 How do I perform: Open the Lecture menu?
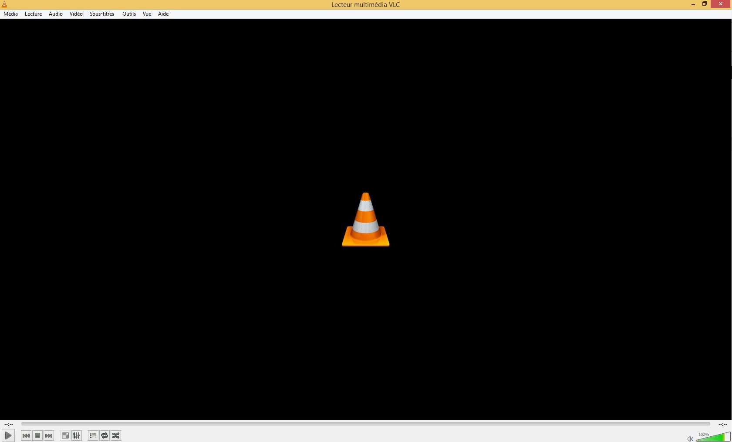(x=34, y=14)
